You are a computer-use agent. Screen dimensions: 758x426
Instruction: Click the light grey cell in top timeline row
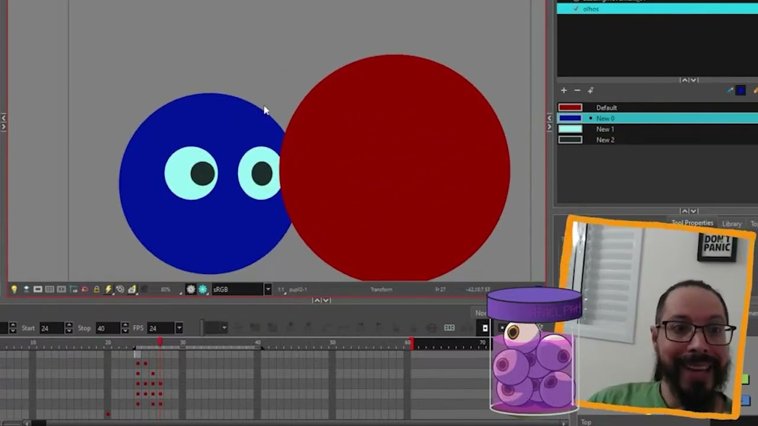[x=137, y=354]
